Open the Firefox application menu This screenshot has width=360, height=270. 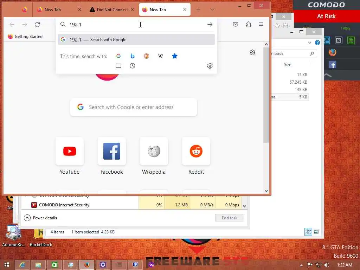point(261,24)
